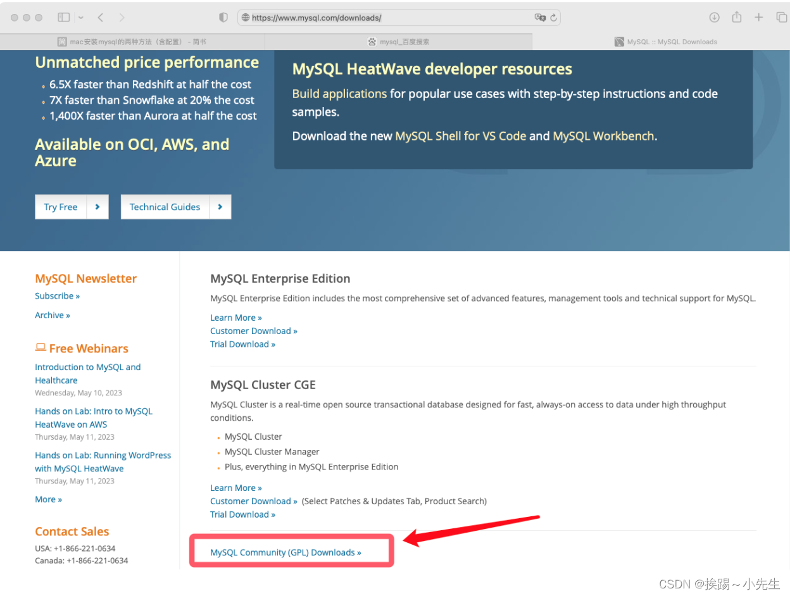Open a new tab with the plus icon
Viewport: 790px width, 596px height.
758,17
